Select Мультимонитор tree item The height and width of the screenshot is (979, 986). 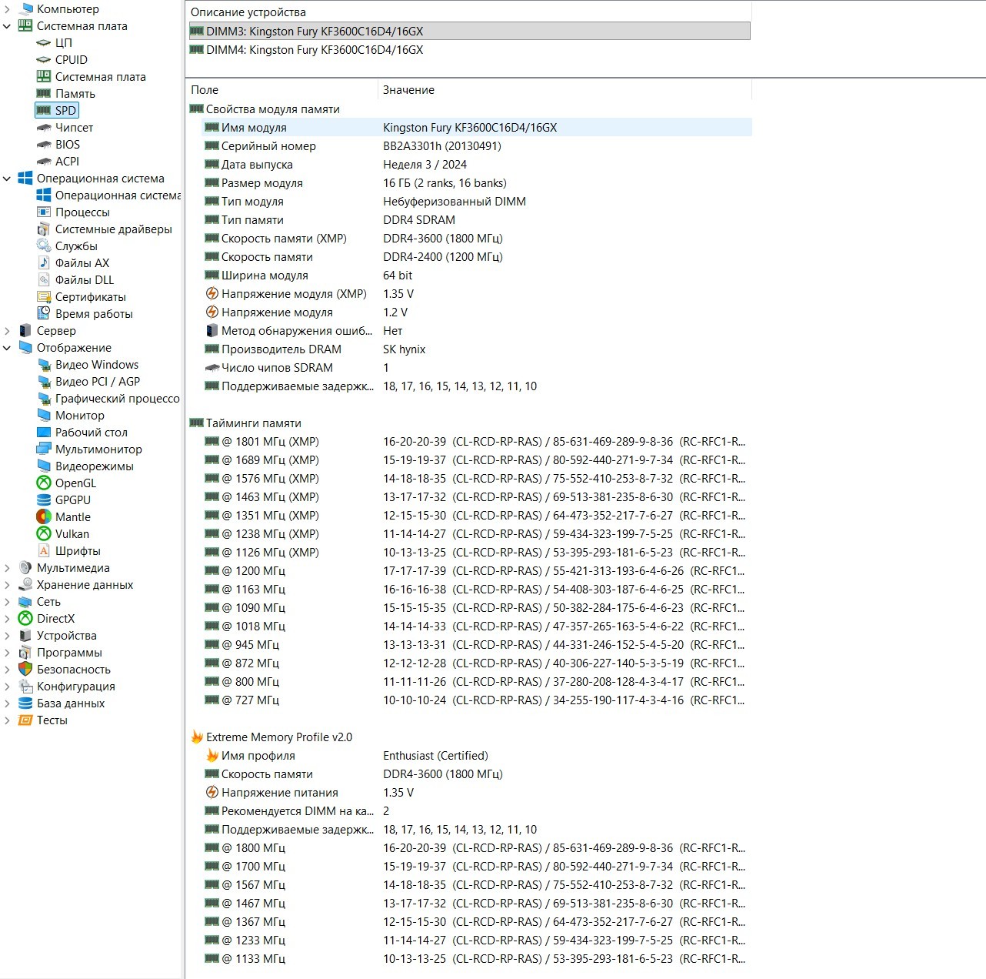[98, 449]
